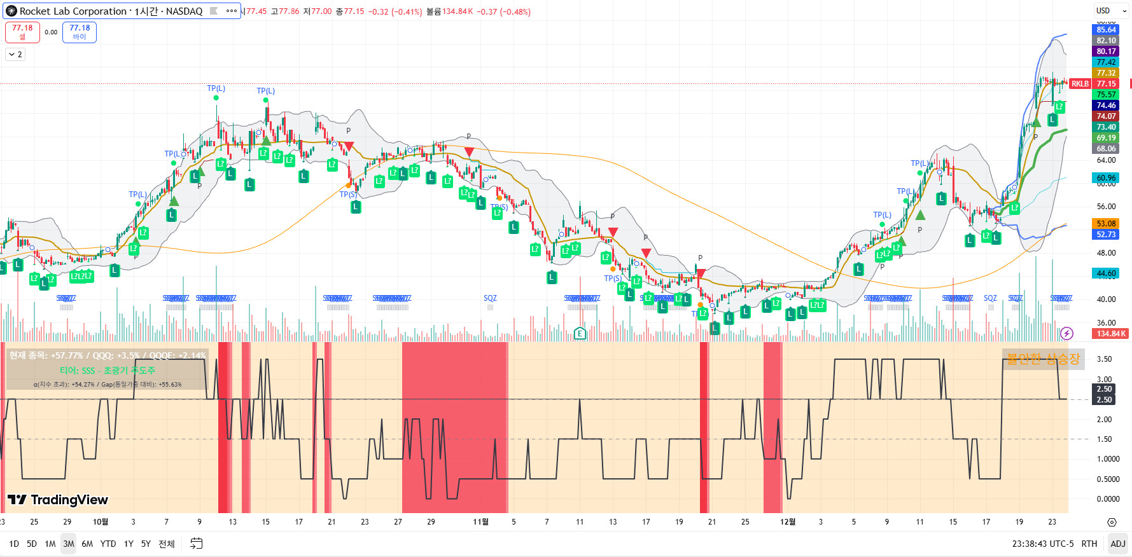
Task: Click the teal 73.40 price label
Action: click(x=1107, y=127)
